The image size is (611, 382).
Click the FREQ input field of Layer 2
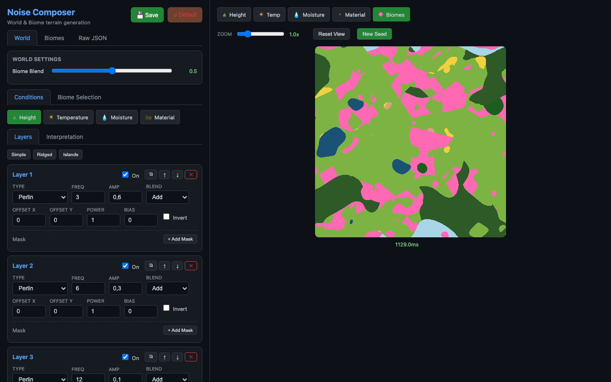[x=88, y=288]
